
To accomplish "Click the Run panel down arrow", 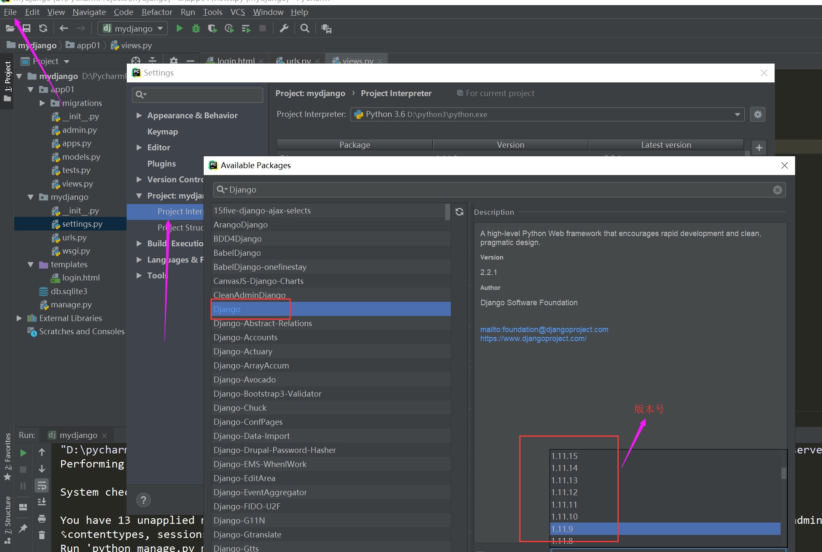I will point(42,469).
